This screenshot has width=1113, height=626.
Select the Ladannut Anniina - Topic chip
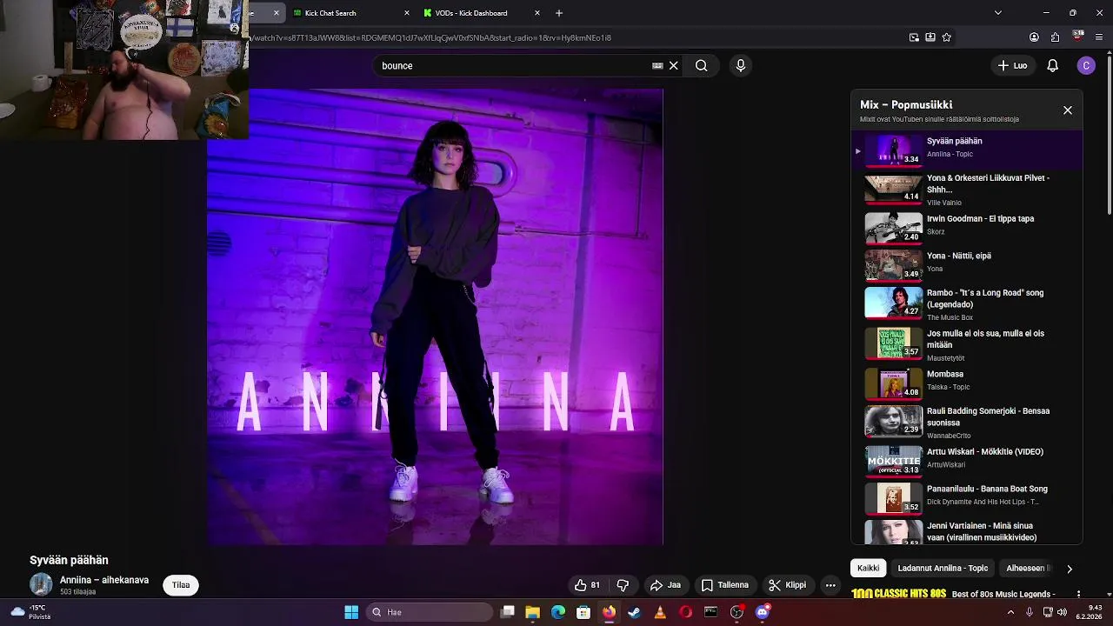pyautogui.click(x=943, y=568)
